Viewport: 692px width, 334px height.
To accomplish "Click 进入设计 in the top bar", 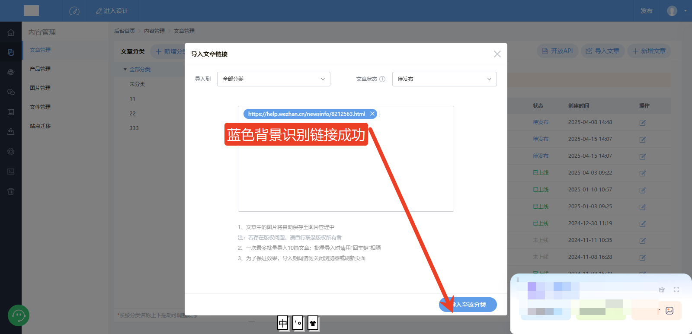I will click(112, 11).
